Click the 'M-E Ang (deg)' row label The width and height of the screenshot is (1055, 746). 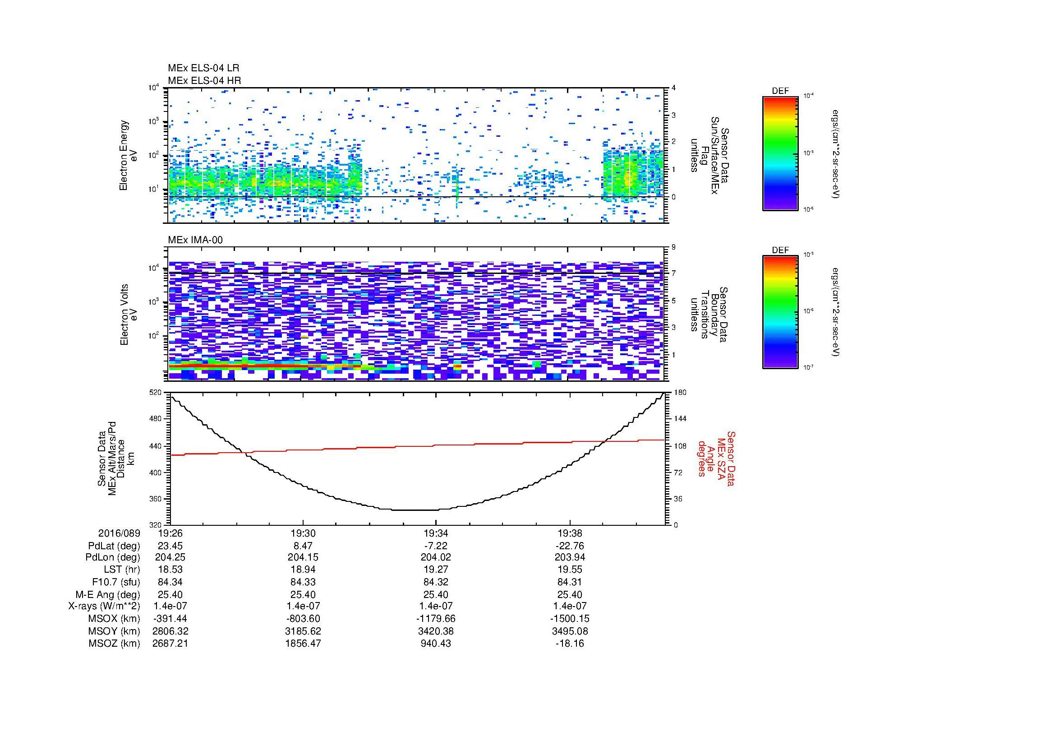pos(108,595)
